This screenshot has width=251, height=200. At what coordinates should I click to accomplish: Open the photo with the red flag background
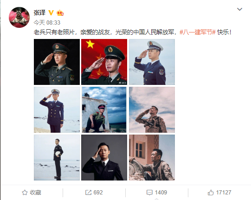pos(104,62)
